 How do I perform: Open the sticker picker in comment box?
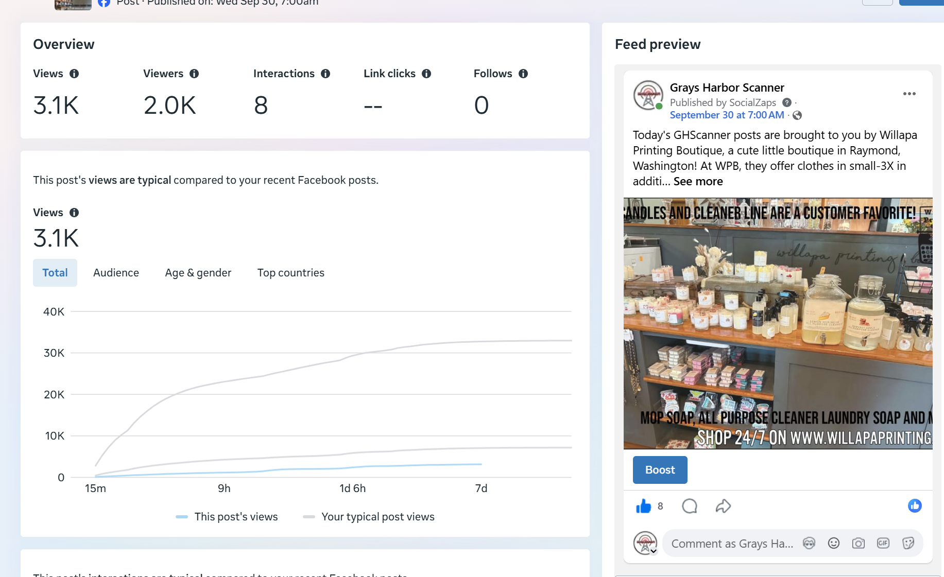point(908,544)
